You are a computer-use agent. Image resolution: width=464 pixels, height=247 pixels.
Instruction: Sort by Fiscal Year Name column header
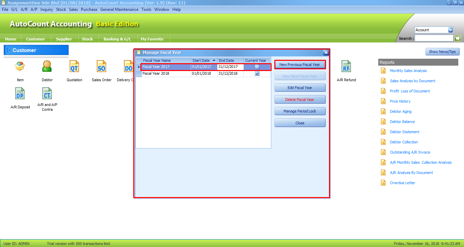point(166,60)
